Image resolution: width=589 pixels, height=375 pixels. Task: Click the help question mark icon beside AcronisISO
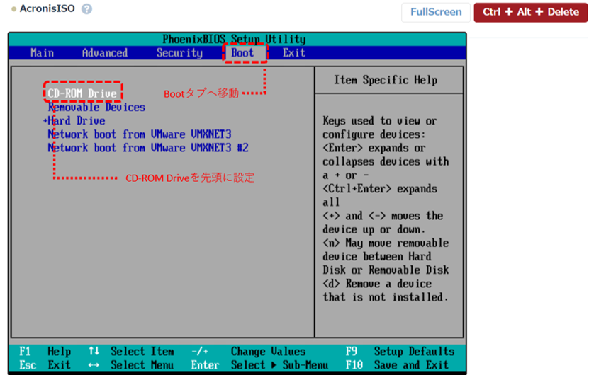click(x=86, y=9)
